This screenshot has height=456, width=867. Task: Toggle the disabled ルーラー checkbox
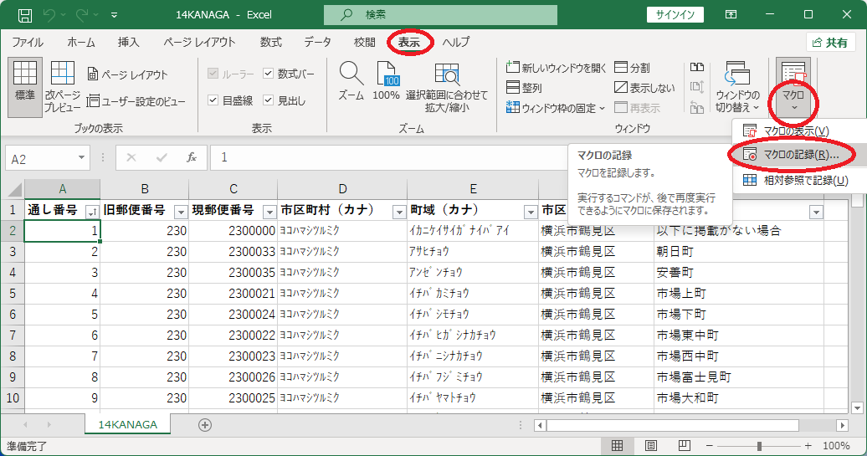[x=213, y=74]
